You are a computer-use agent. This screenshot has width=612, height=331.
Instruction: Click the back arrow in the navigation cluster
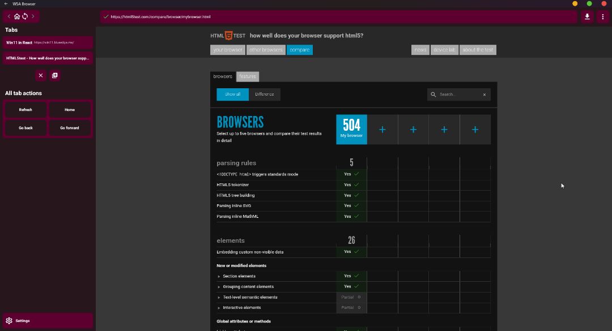pos(9,16)
